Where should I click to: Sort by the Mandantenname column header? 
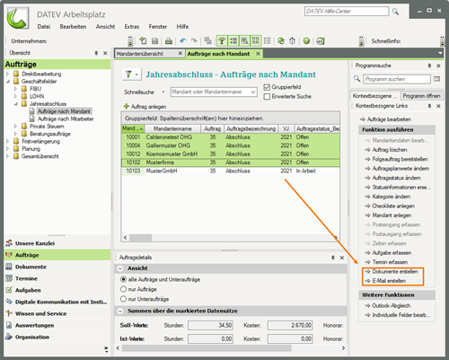(x=172, y=128)
